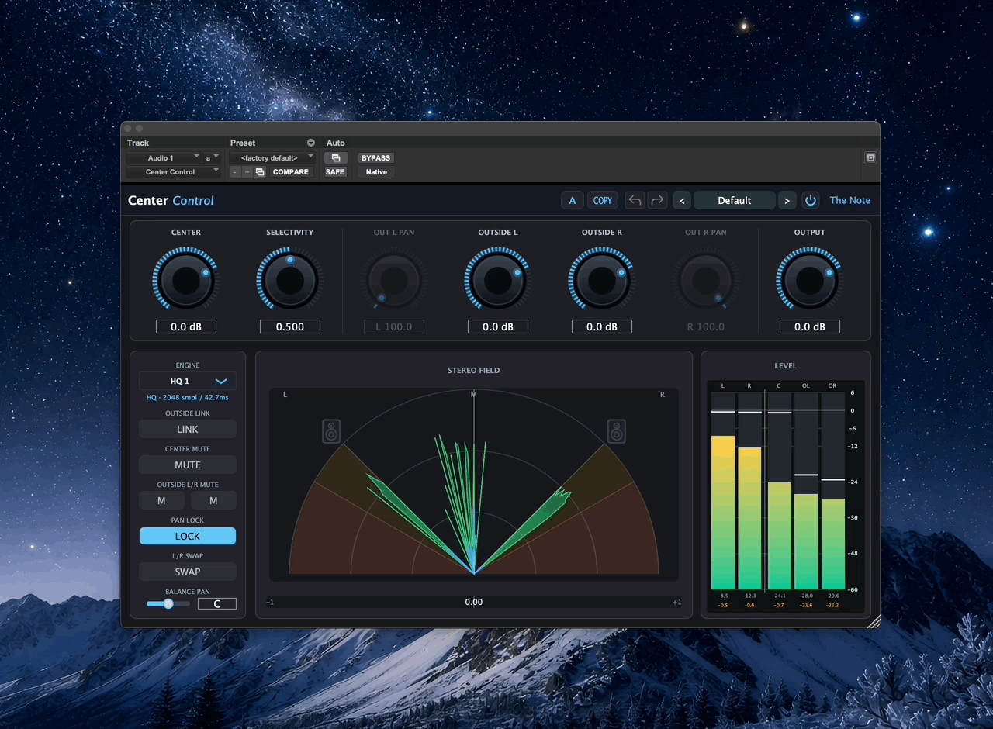993x729 pixels.
Task: Go to the next preset arrow
Action: coord(787,201)
